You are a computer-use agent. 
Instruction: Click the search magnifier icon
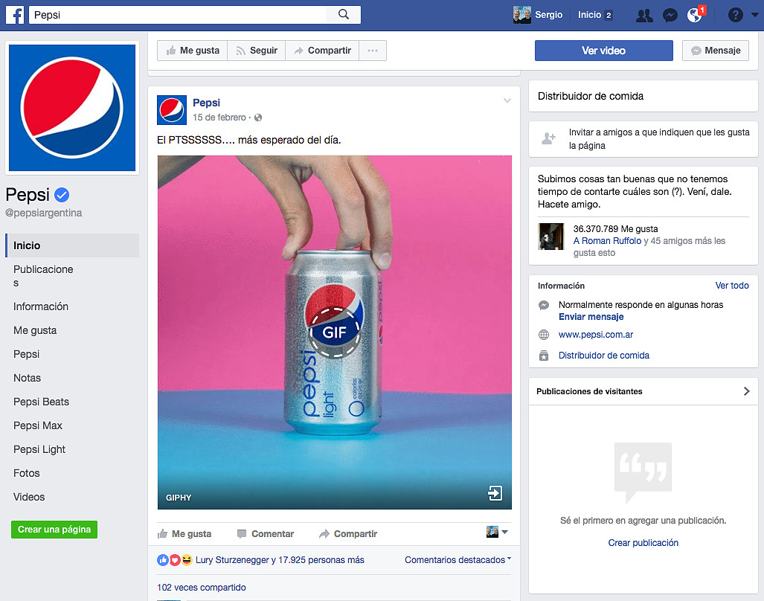point(344,15)
